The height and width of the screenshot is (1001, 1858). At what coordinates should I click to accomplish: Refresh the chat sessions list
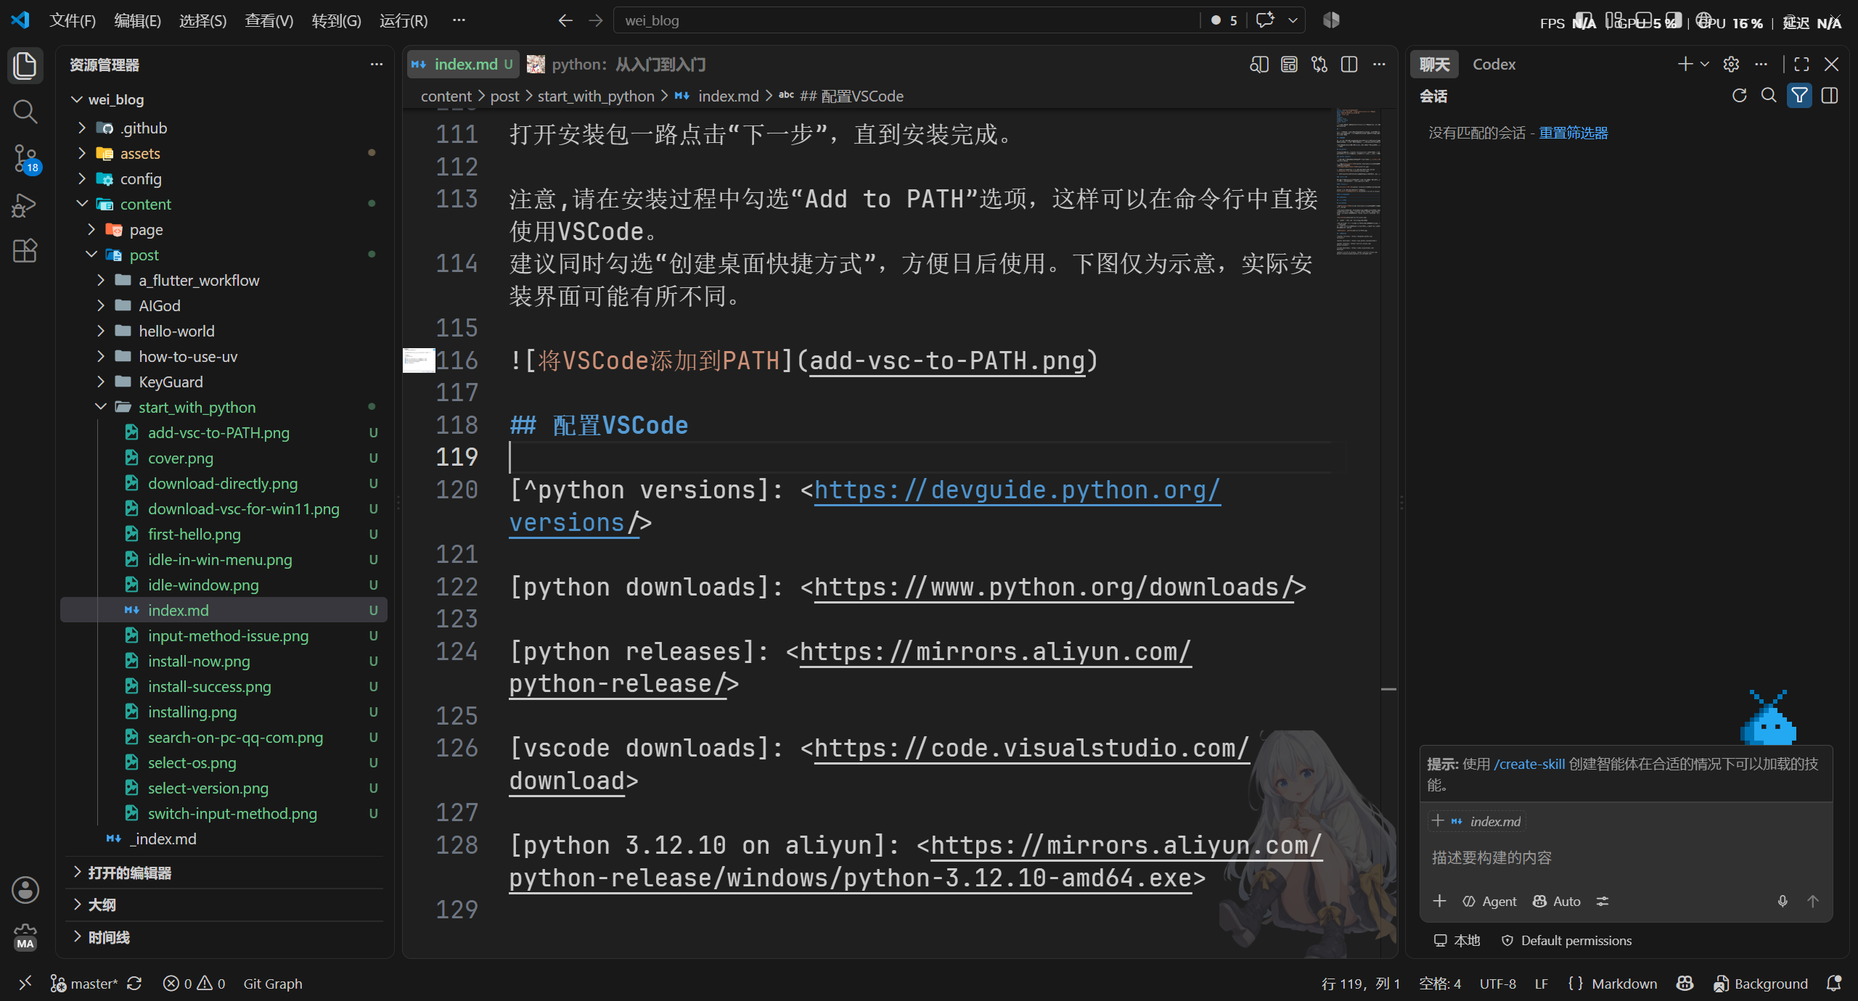click(1739, 96)
